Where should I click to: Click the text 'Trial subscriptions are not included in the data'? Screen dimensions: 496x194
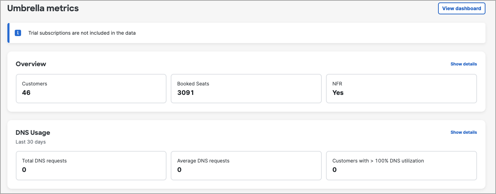[x=82, y=33]
